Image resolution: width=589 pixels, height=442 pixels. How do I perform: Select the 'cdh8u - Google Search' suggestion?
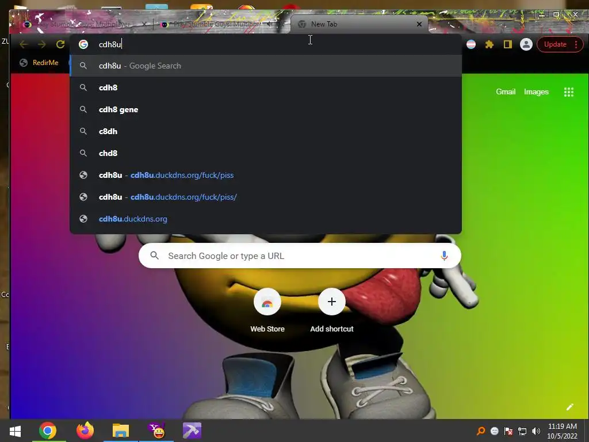266,66
